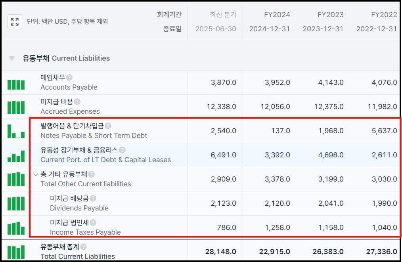Click Total Current Liabilities FY2024 value 22,915.0
402x262 pixels.
click(274, 251)
